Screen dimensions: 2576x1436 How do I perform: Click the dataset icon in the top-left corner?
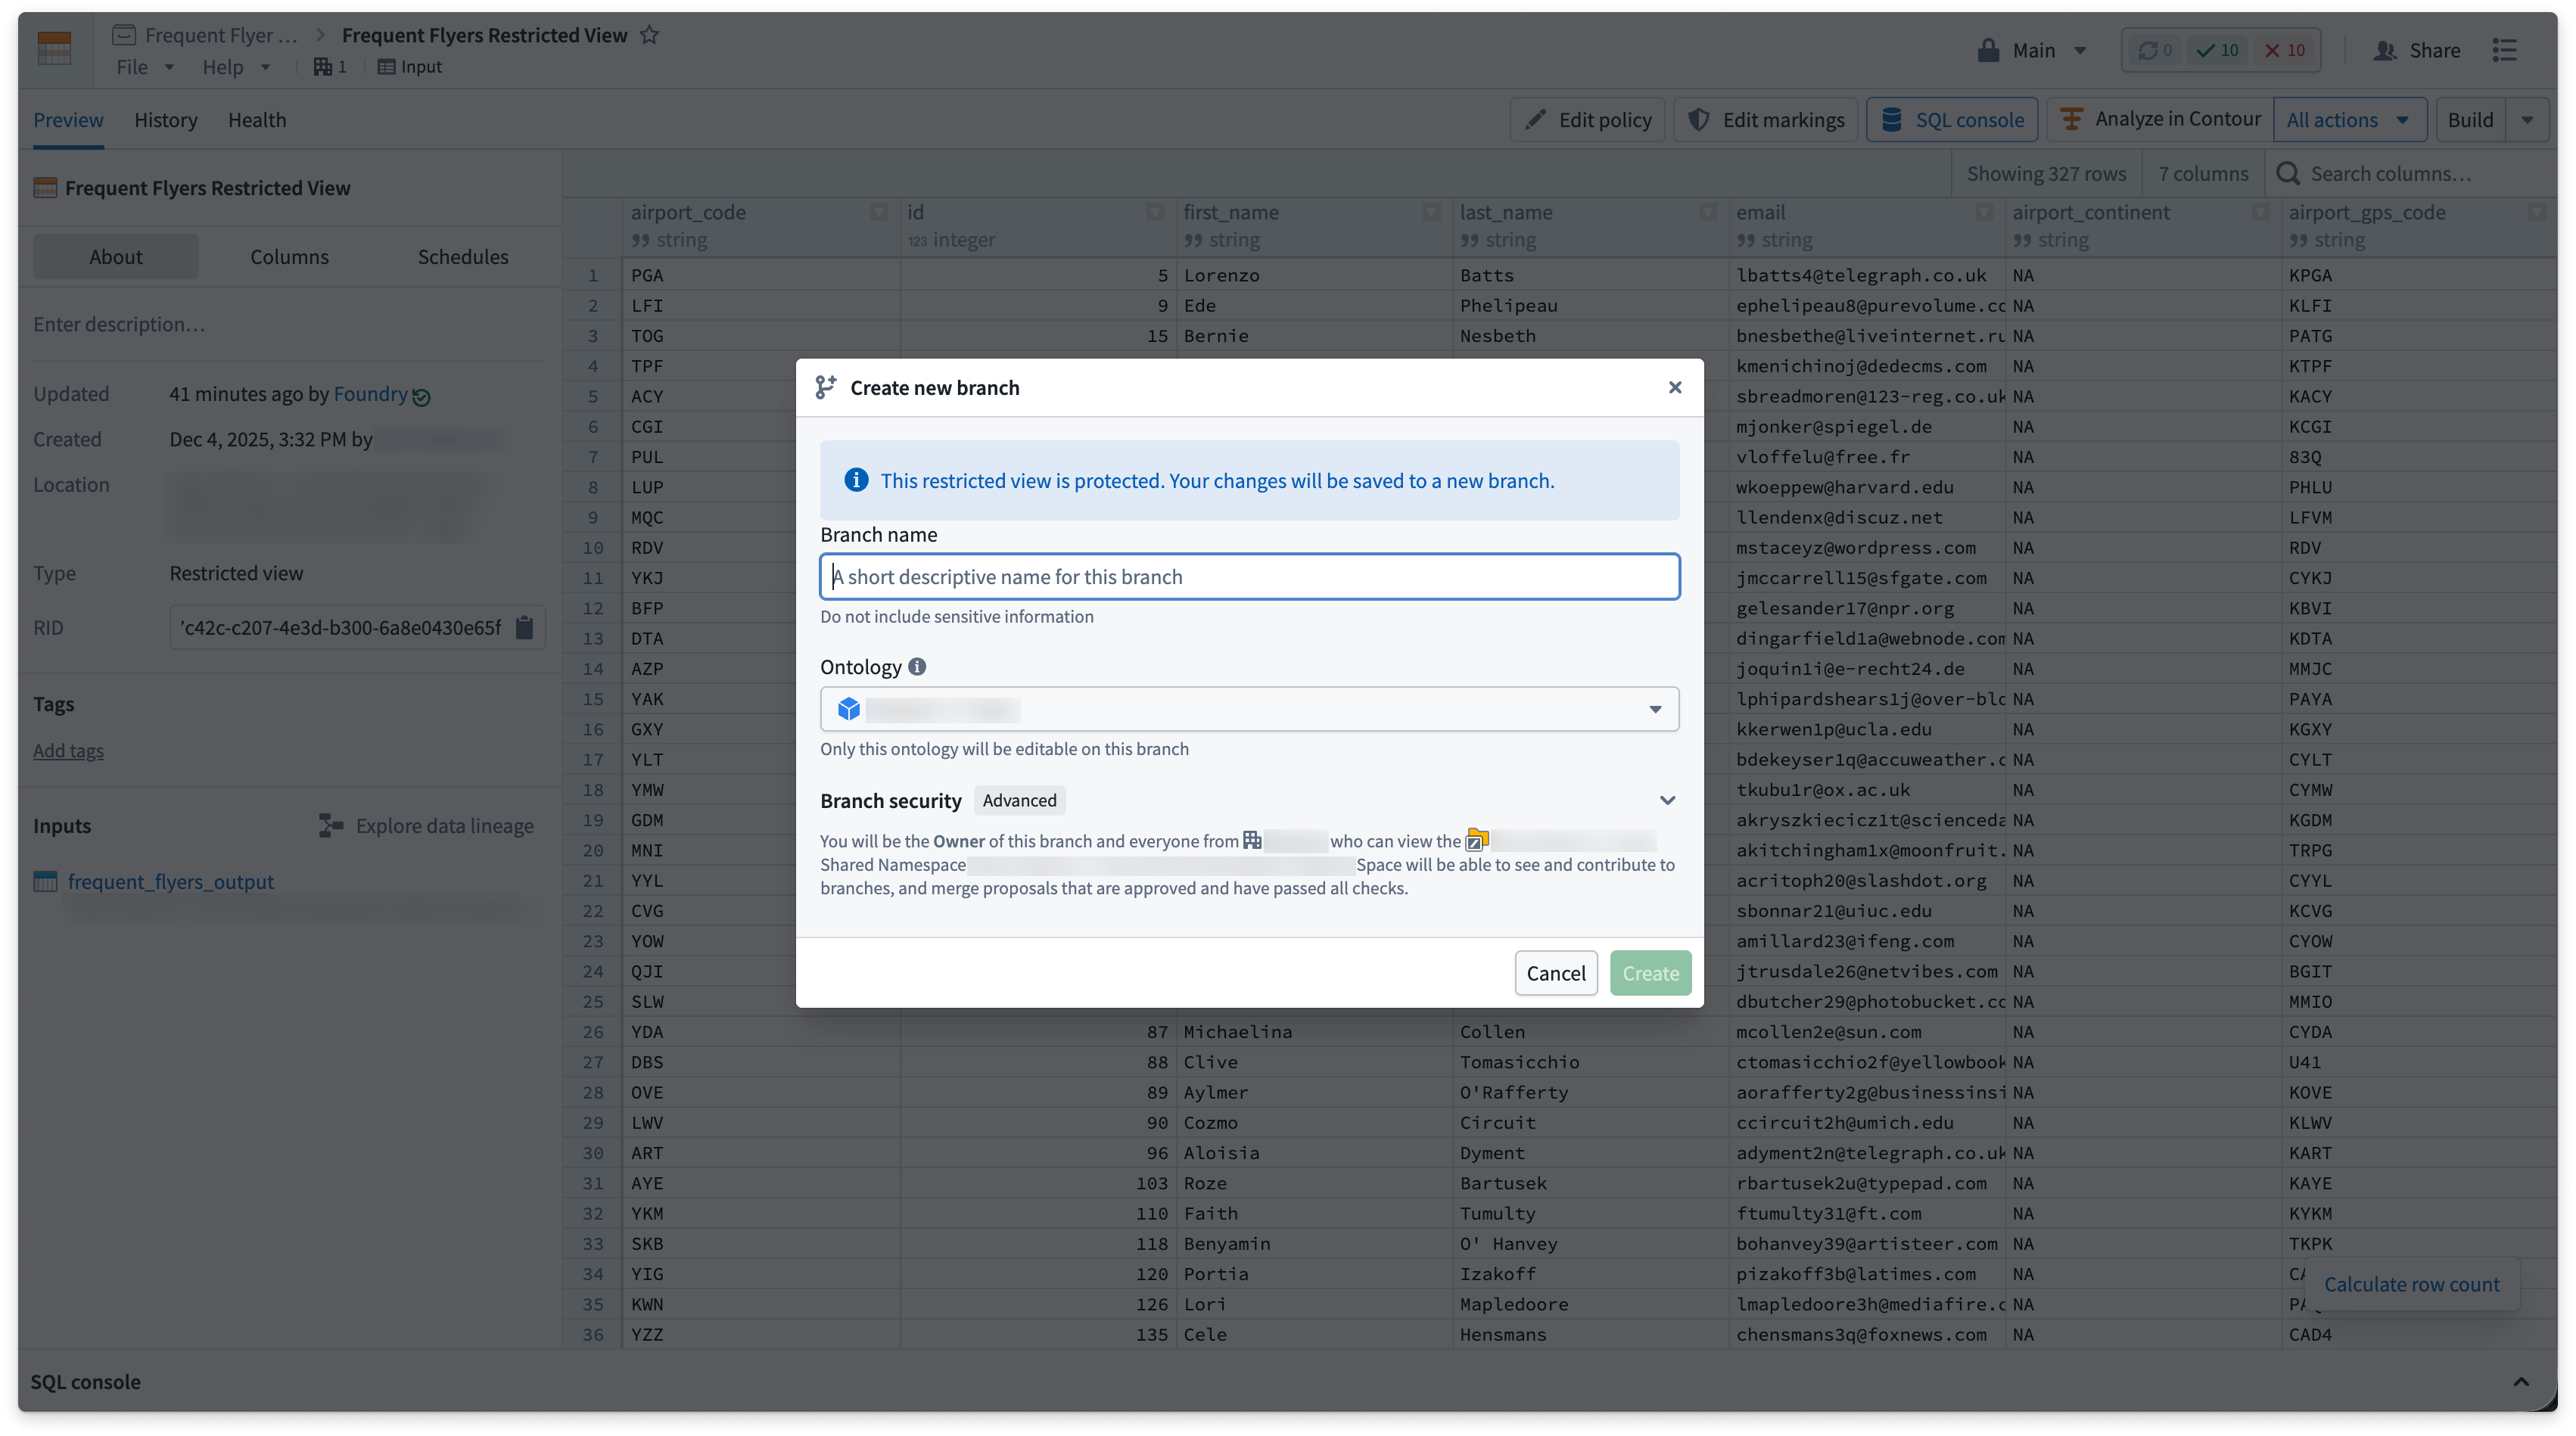pyautogui.click(x=54, y=48)
